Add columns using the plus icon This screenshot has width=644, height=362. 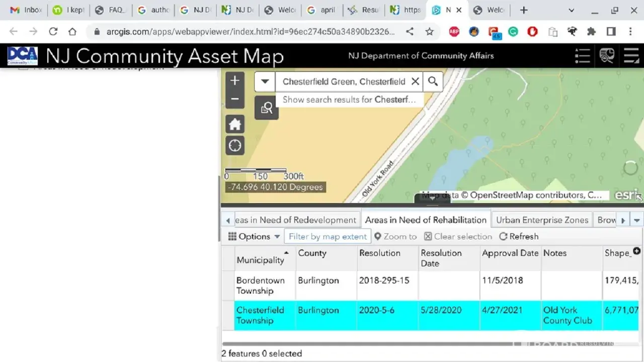[x=636, y=251]
